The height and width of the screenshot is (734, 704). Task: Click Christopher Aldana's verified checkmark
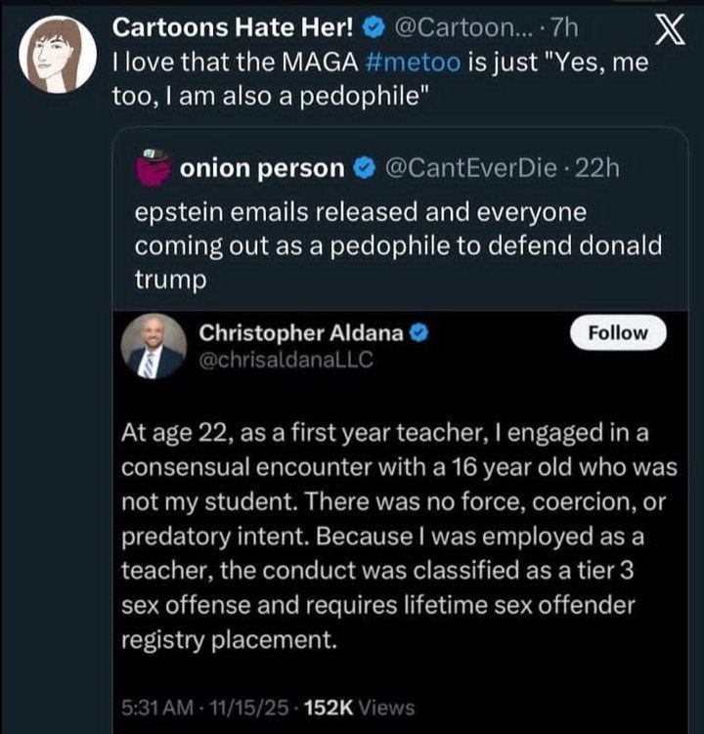417,333
